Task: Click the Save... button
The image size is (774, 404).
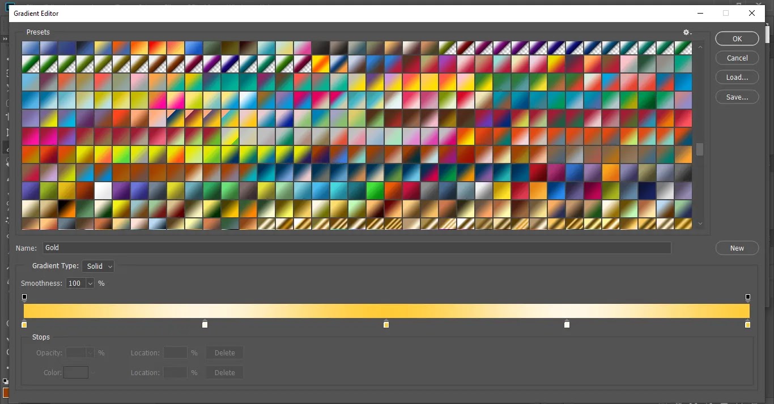Action: (x=737, y=97)
